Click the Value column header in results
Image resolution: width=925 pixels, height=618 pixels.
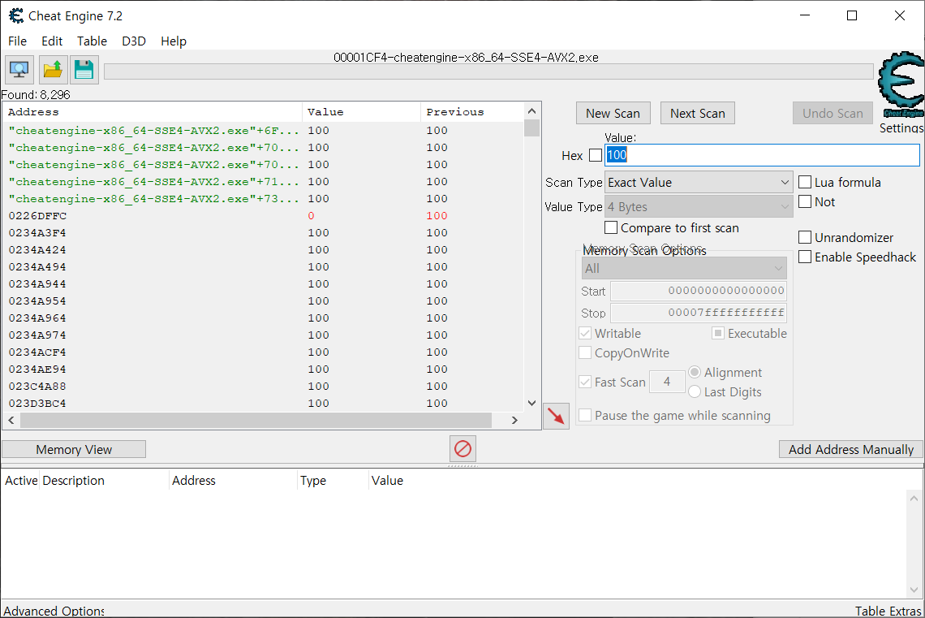pos(362,112)
